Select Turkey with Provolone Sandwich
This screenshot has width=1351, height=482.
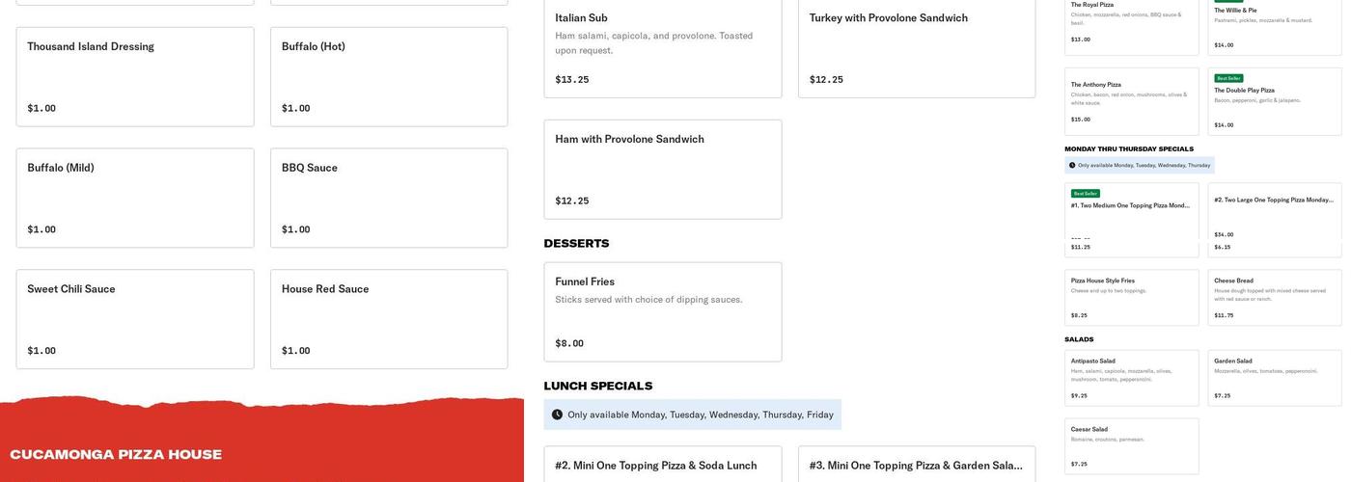(917, 48)
